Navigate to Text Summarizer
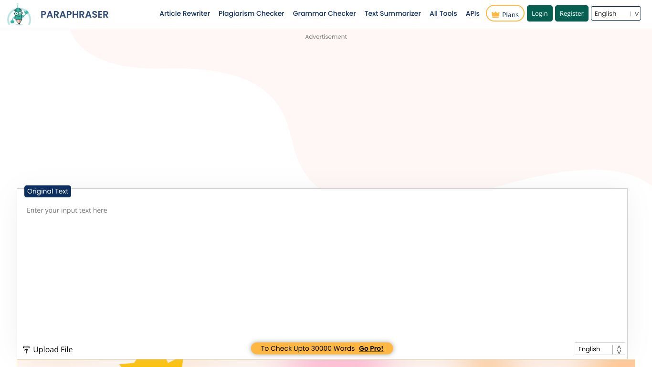The height and width of the screenshot is (367, 652). [x=392, y=13]
